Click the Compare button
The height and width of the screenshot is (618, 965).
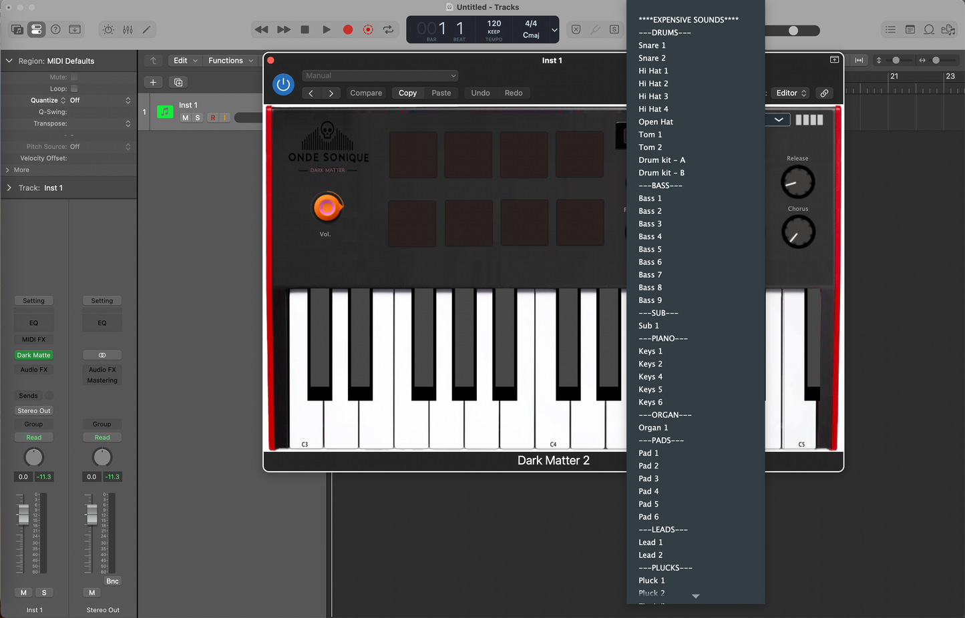coord(366,93)
